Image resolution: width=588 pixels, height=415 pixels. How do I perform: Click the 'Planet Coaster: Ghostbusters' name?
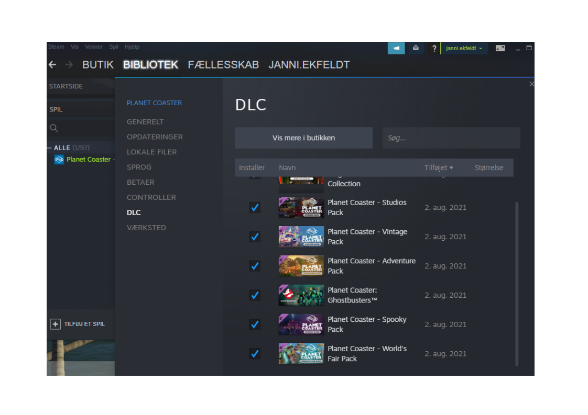[x=353, y=295]
